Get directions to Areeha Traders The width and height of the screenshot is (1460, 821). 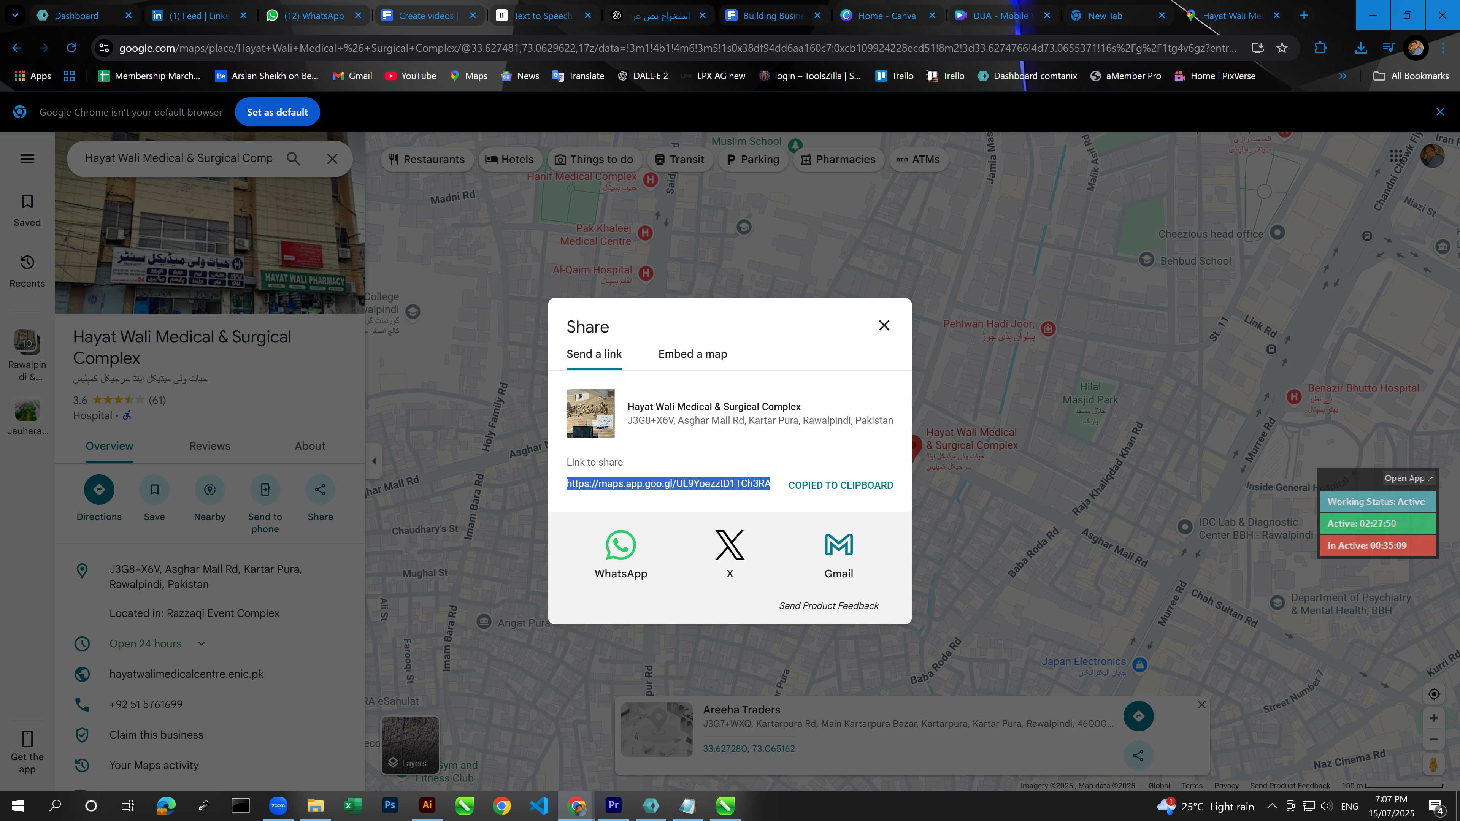[x=1138, y=716]
